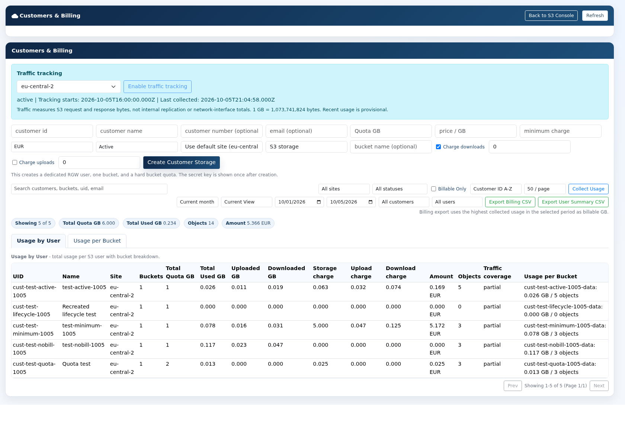Focus the Search customers, buckets, uid, email box

(89, 189)
